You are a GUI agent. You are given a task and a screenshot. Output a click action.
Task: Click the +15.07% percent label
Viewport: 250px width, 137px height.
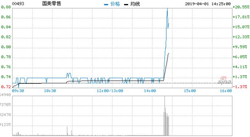[x=241, y=27]
